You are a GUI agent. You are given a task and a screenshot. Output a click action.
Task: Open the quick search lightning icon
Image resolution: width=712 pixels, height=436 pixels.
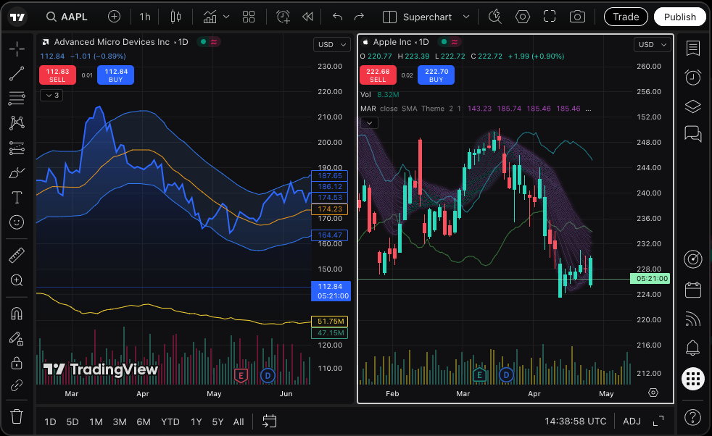494,17
